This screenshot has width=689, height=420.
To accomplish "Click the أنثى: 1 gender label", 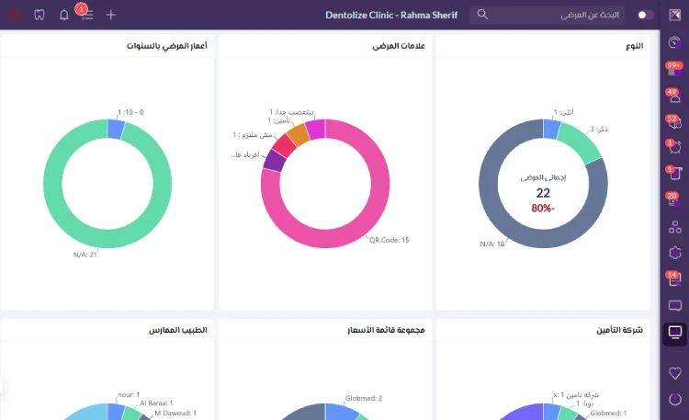I will tap(563, 112).
